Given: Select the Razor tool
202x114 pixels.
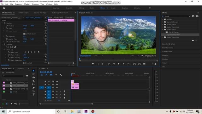Looking at the screenshot, I should (x=34, y=81).
